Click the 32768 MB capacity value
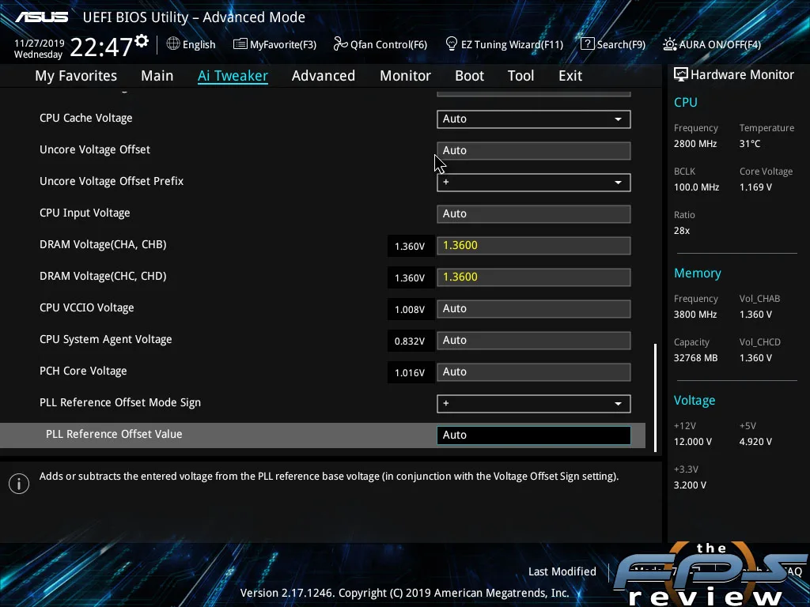Screen dimensions: 810x607 coord(696,358)
